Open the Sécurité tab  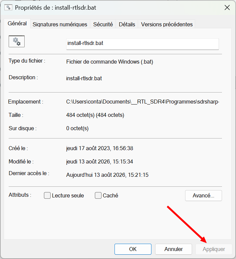(x=103, y=24)
